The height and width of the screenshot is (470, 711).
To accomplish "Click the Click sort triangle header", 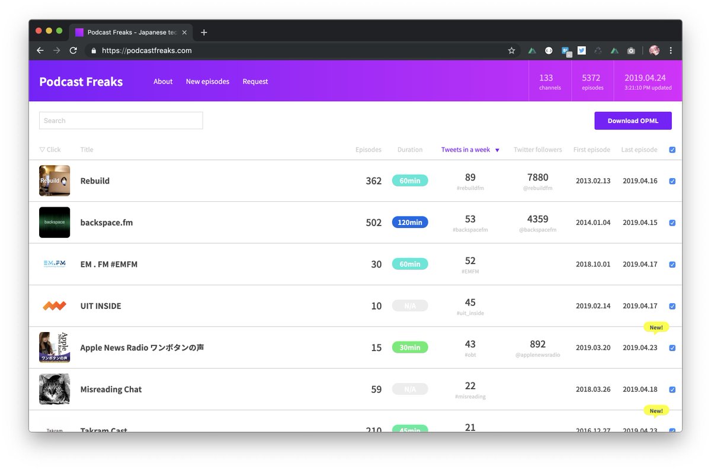I will click(50, 150).
